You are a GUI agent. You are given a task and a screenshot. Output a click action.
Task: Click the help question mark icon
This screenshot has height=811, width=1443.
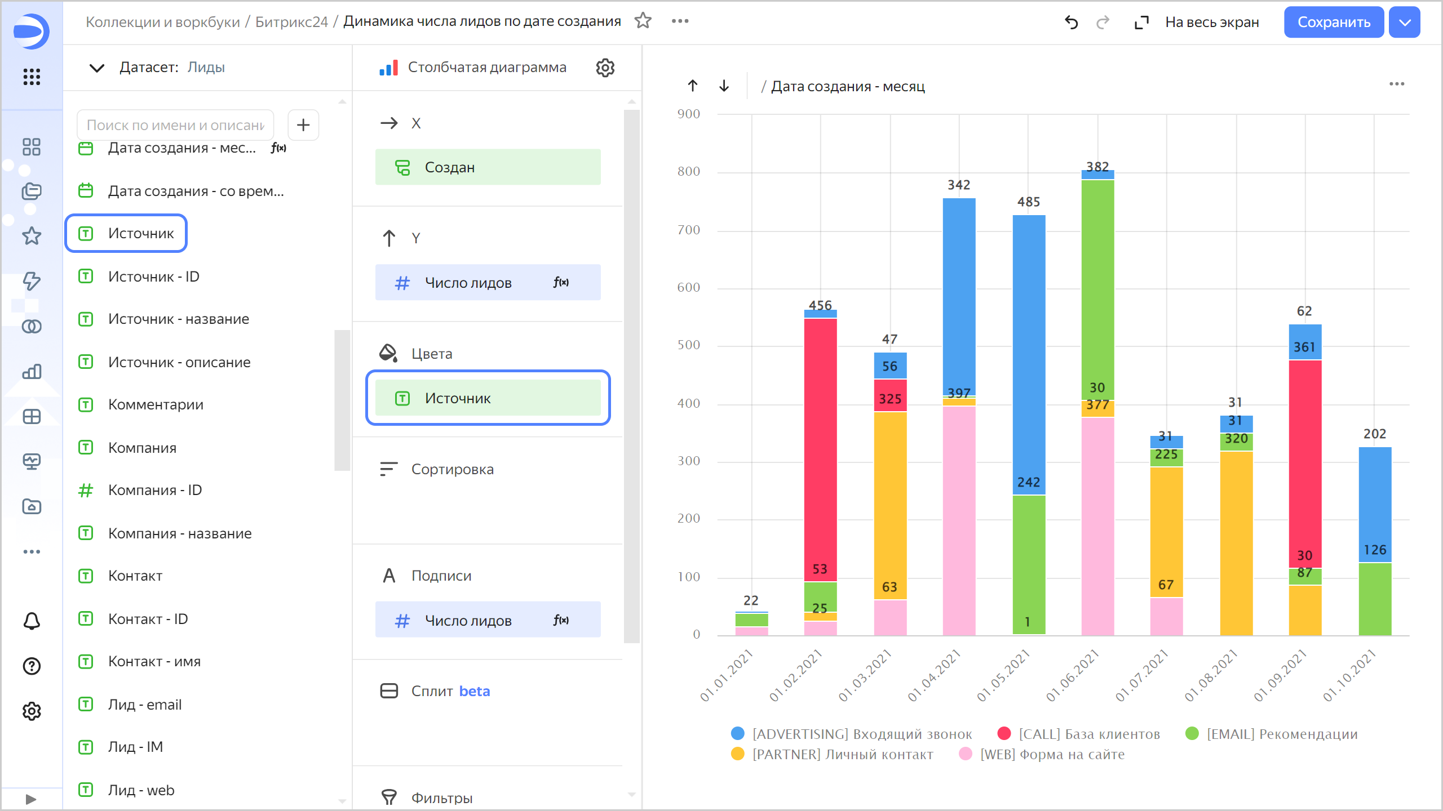click(x=32, y=666)
